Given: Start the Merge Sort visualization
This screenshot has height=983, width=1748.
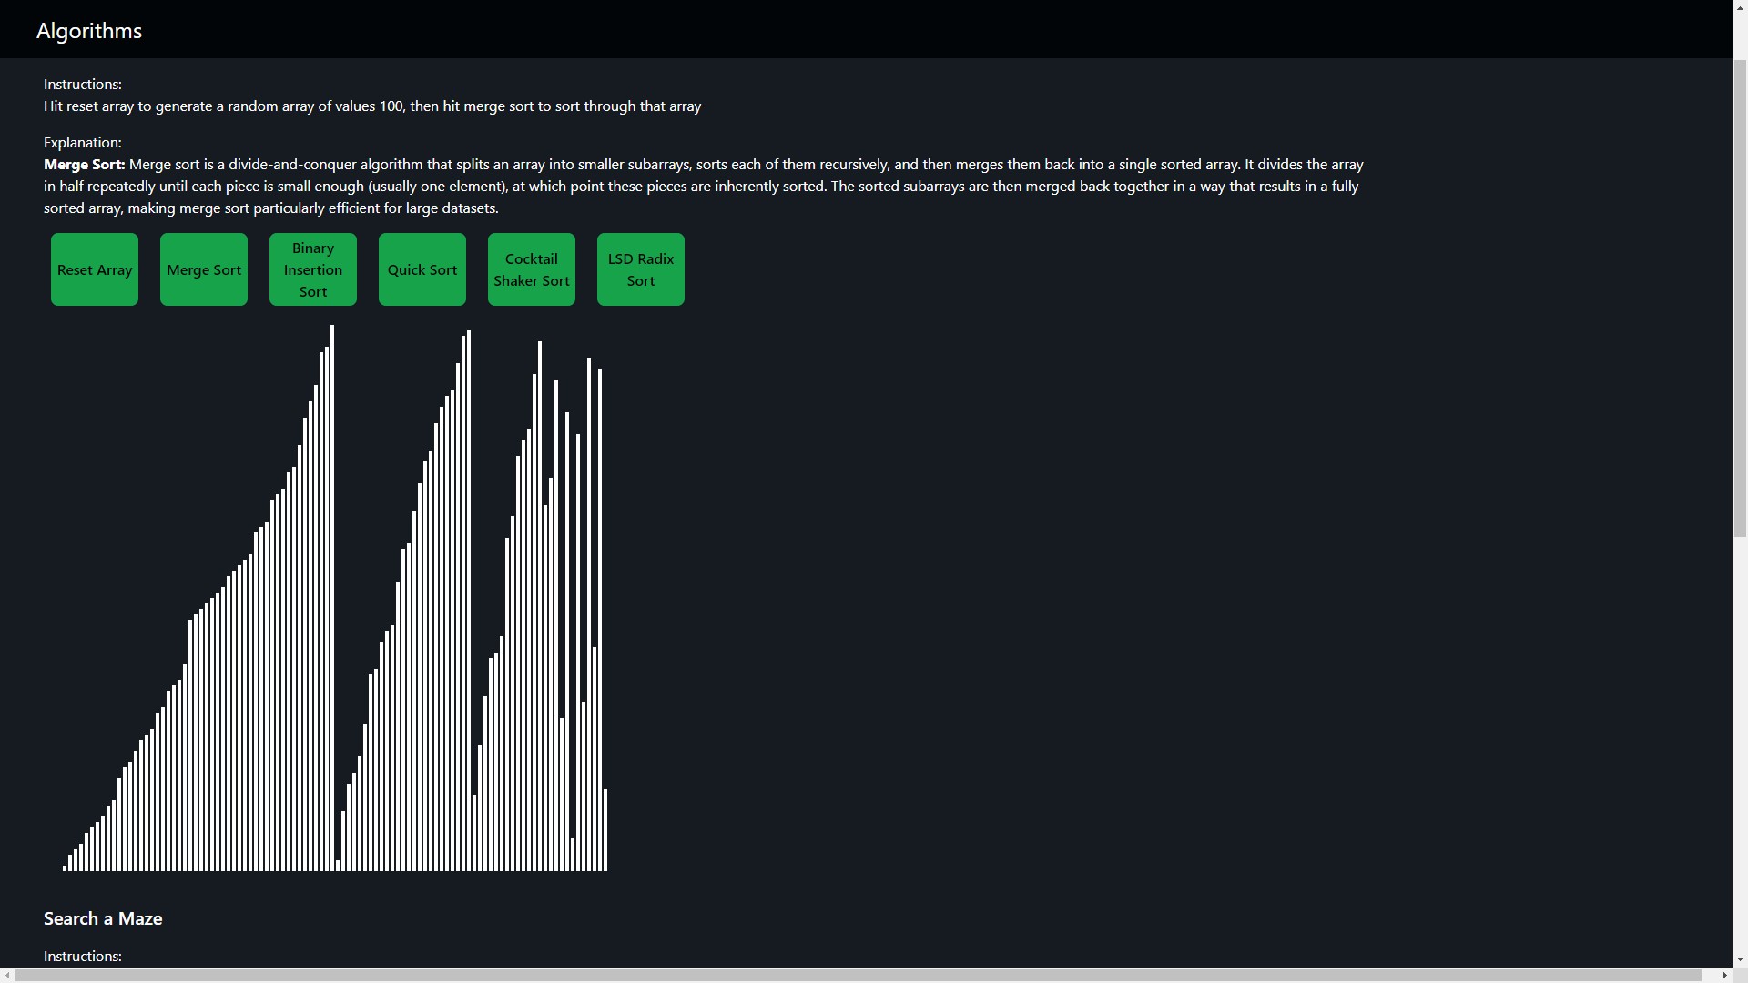Looking at the screenshot, I should point(204,269).
